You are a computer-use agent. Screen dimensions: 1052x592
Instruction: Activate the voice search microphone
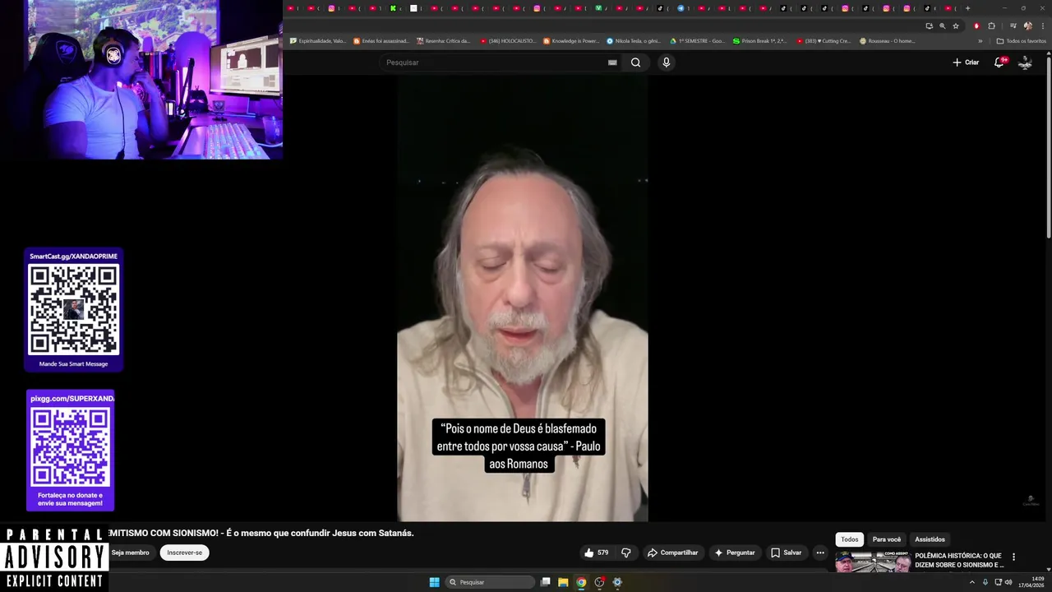click(x=666, y=62)
